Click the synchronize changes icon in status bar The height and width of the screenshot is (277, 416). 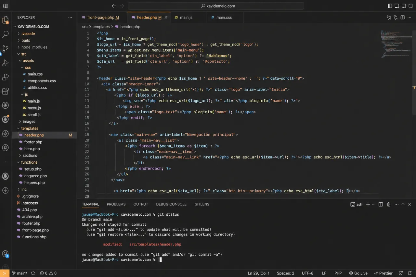(33, 273)
